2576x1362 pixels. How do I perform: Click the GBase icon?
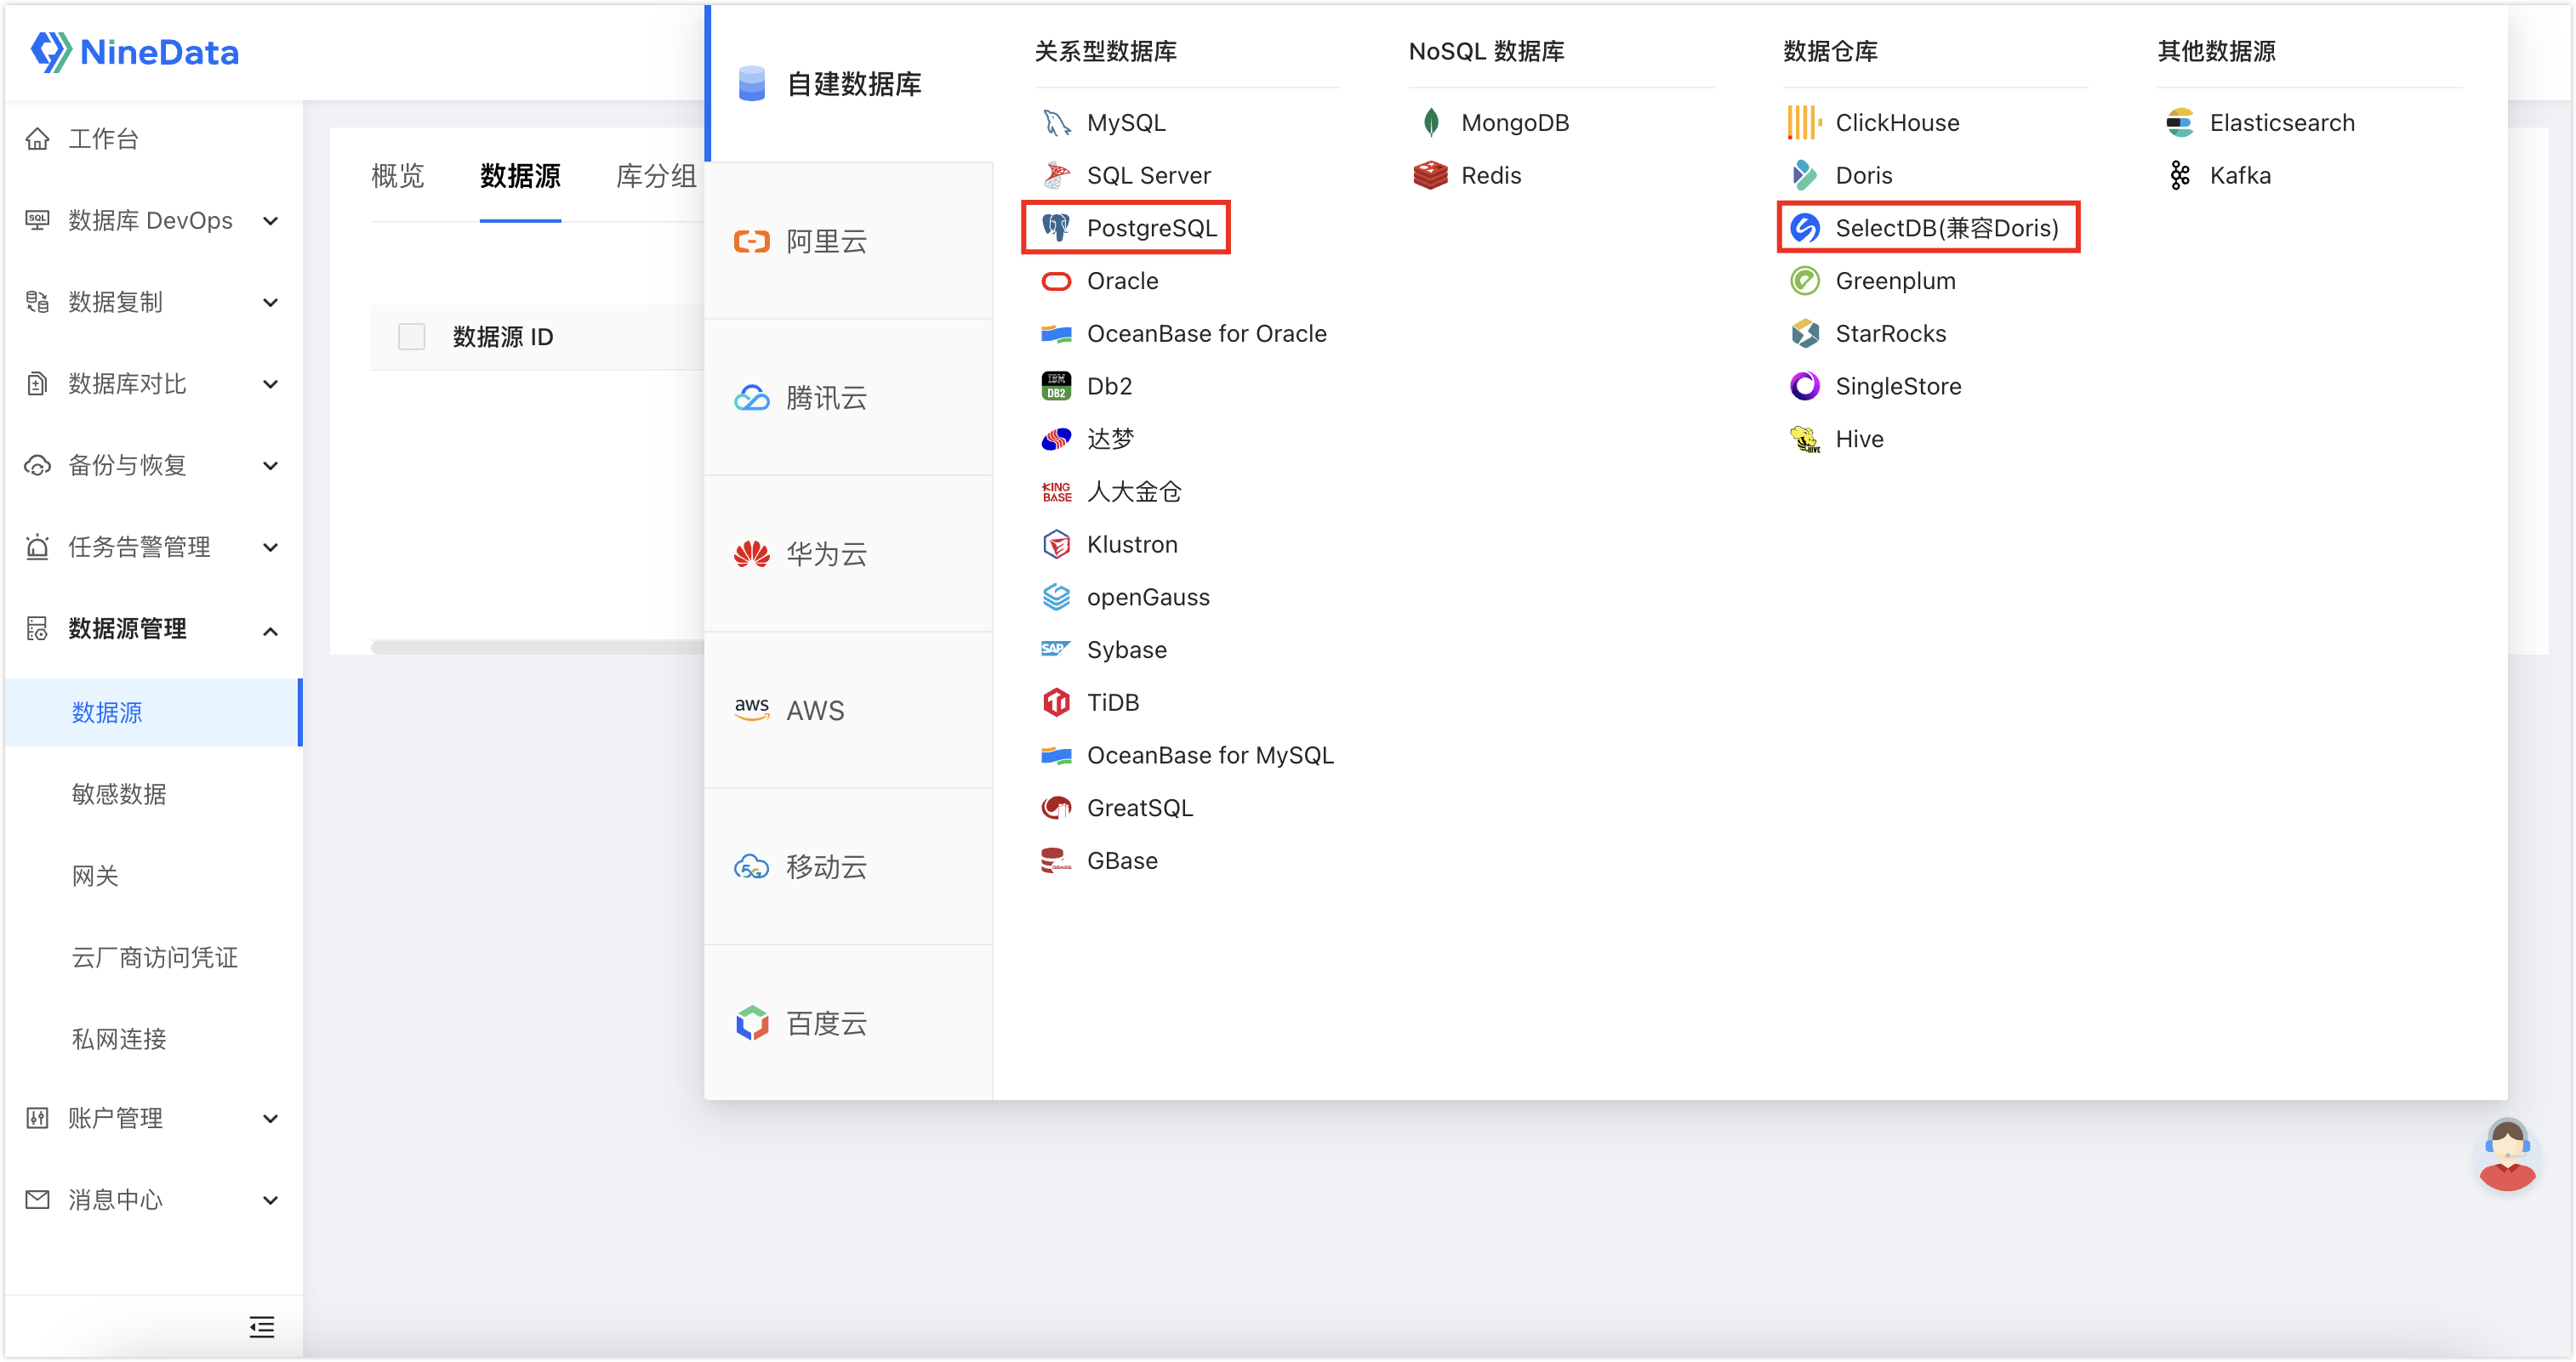click(1056, 860)
